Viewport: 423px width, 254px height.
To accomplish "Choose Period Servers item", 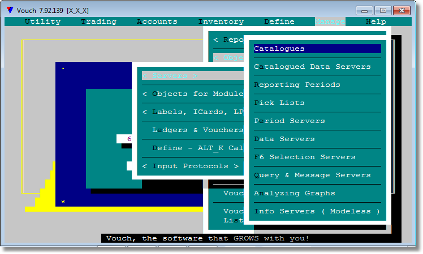I will pyautogui.click(x=290, y=121).
